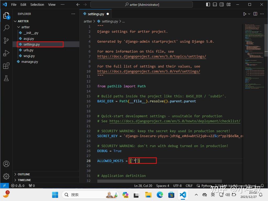Click the Accounts icon above the gear
This screenshot has height=201, width=268.
(6, 164)
